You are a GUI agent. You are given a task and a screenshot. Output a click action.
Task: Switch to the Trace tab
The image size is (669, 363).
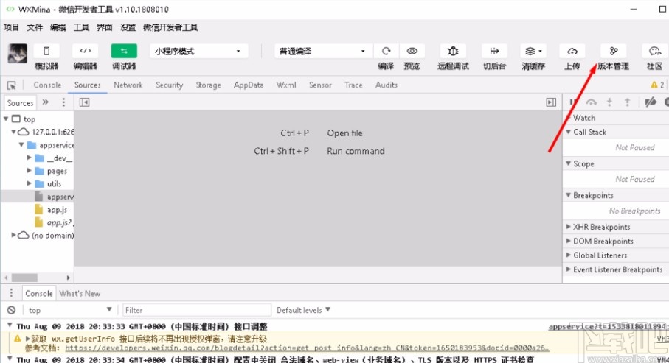(x=353, y=85)
